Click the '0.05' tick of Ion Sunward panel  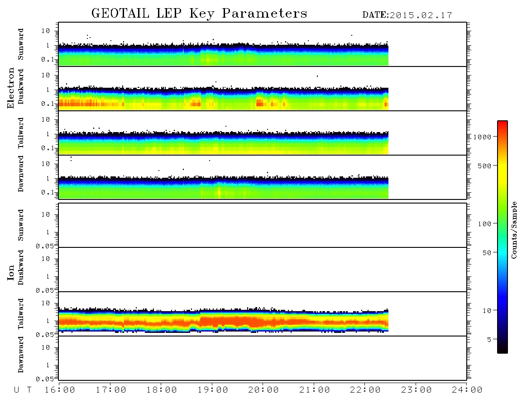[44, 246]
